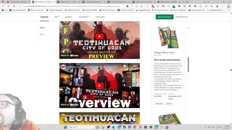Switch to La Granja Deluxe Master tab
This screenshot has height=130, width=232.
[x=94, y=2]
